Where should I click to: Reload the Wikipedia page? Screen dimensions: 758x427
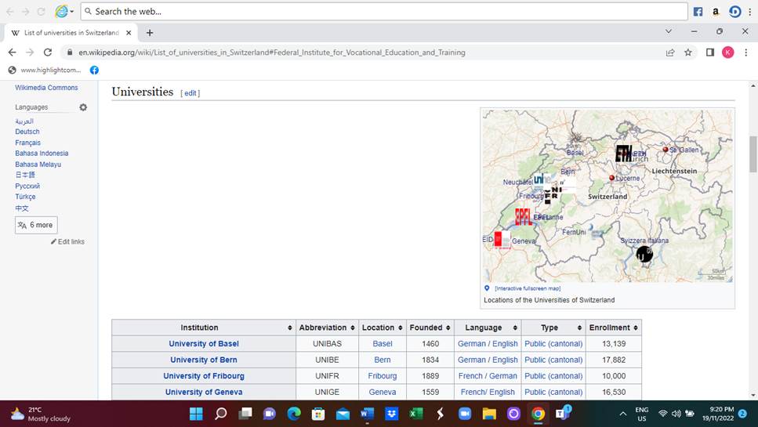[47, 52]
